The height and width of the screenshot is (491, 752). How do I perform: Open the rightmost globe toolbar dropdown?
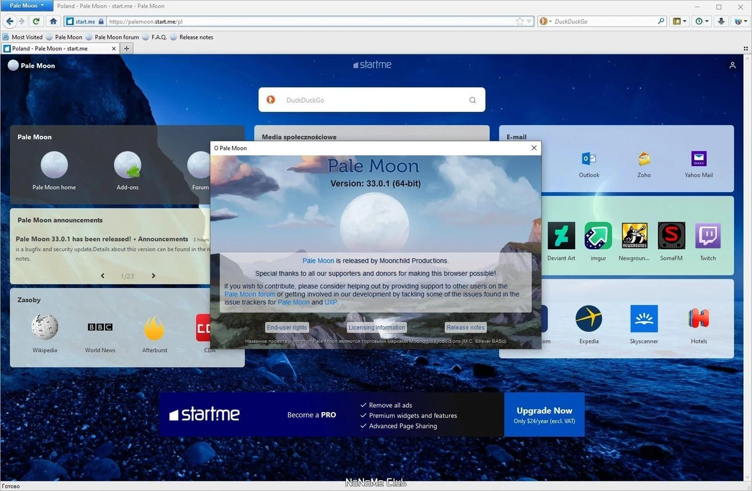(741, 21)
